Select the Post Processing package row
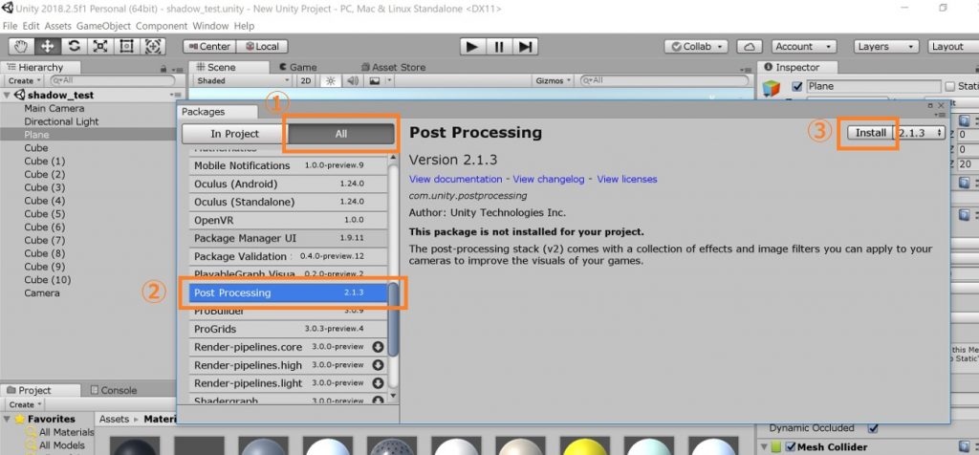 [289, 292]
